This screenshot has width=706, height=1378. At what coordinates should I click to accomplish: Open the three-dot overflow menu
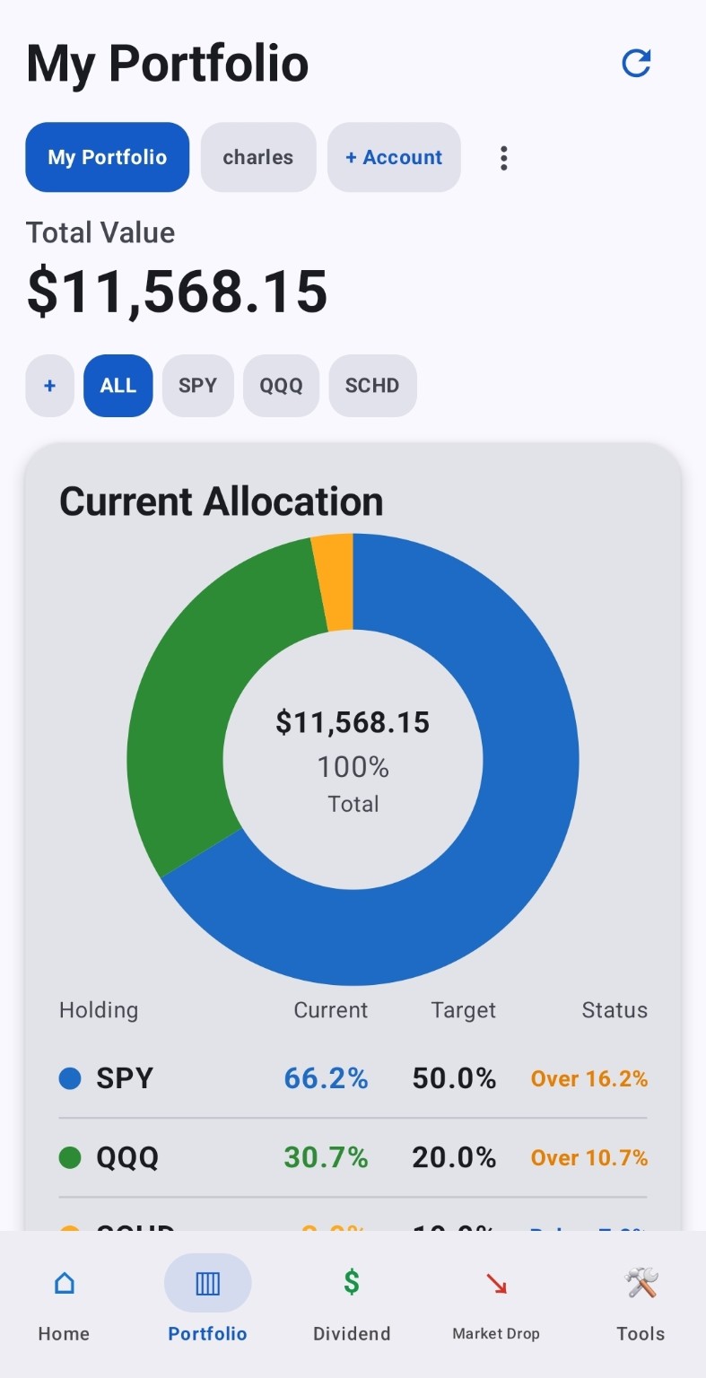pos(503,158)
